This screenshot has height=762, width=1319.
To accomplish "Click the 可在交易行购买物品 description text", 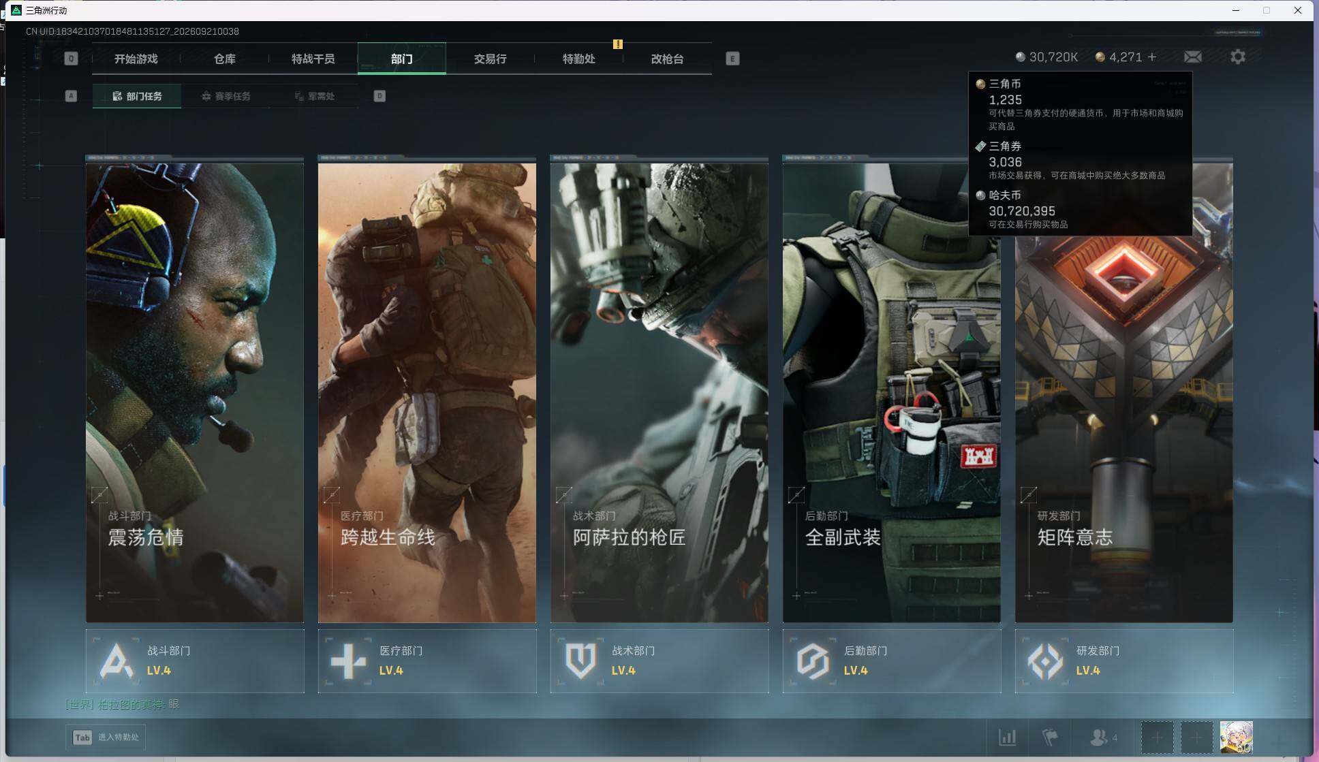I will tap(1029, 225).
